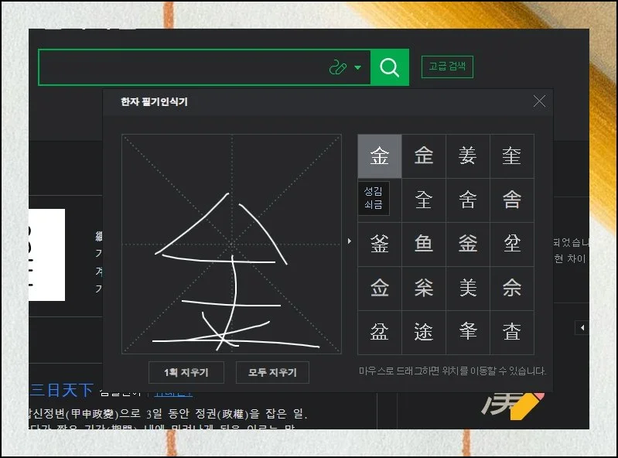
Task: Select the highlighted 金 candidate character
Action: (379, 156)
